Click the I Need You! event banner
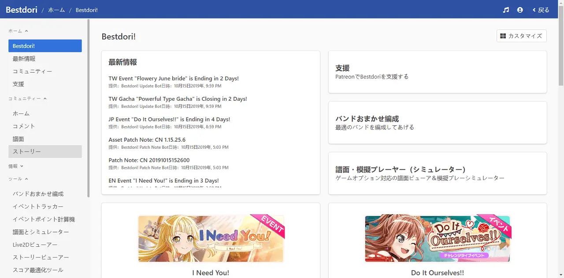This screenshot has height=278, width=564. tap(211, 238)
